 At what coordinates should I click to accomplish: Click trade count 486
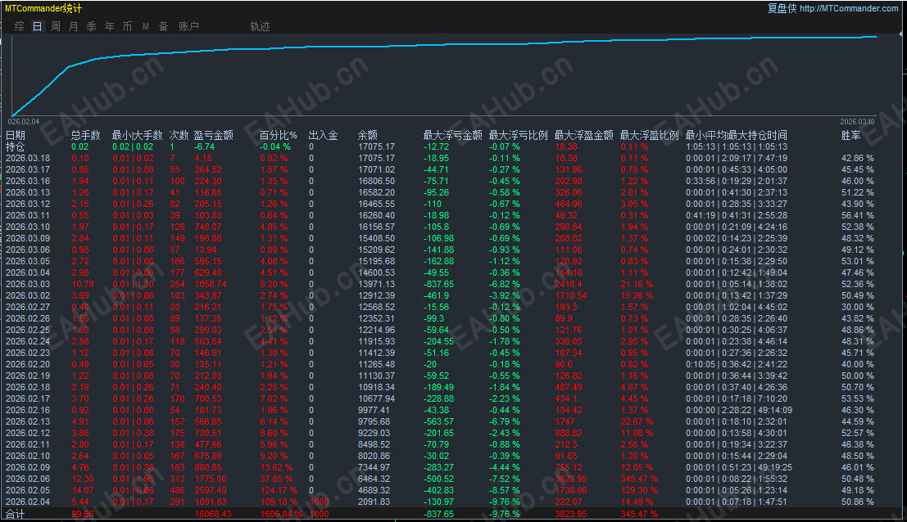177,490
